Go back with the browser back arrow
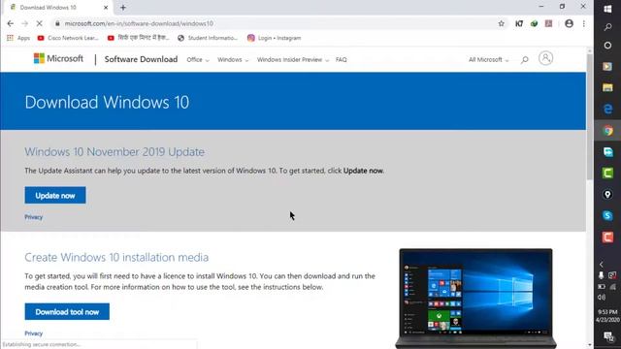Viewport: 621px width, 349px height. click(11, 23)
